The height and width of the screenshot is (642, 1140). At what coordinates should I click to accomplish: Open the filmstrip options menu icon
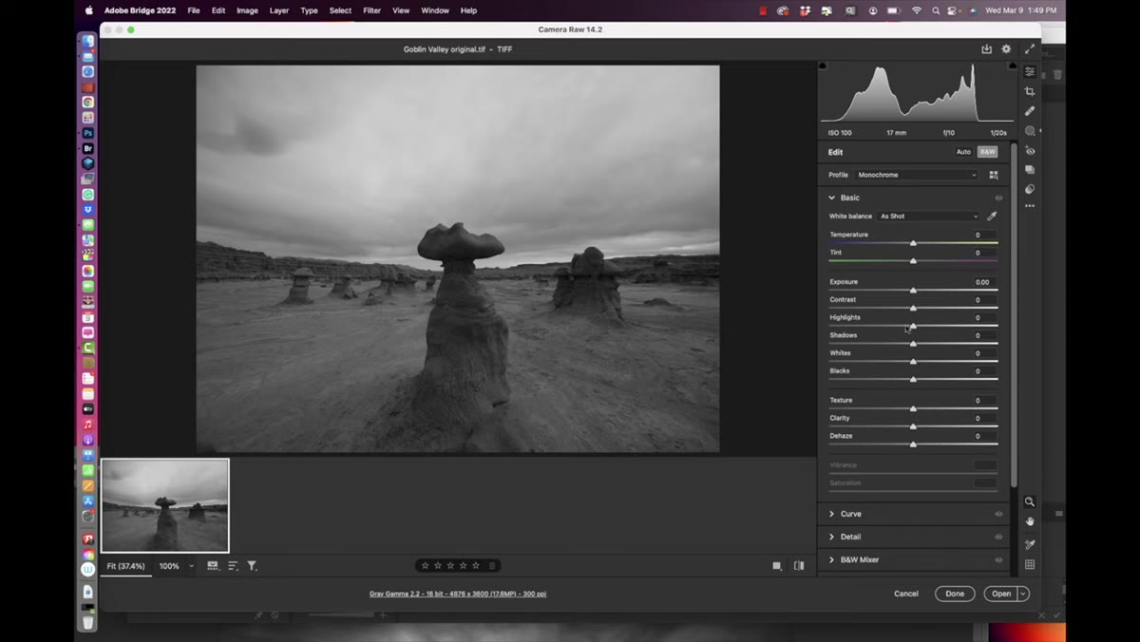click(213, 566)
